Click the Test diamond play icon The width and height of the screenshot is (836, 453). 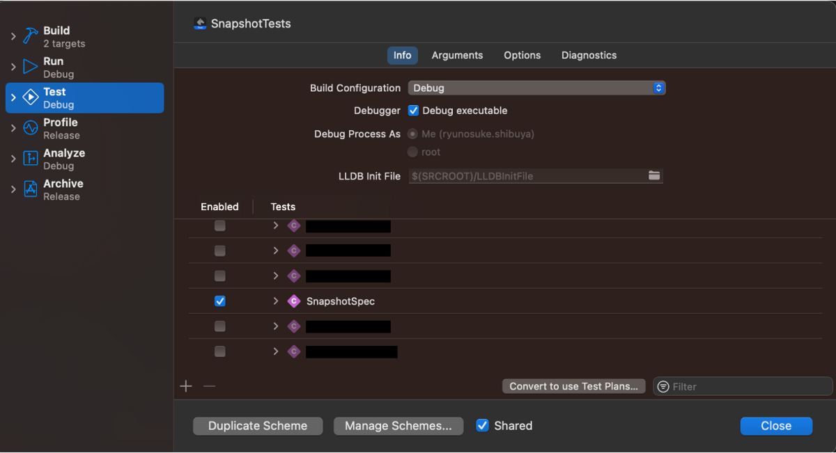(x=31, y=97)
